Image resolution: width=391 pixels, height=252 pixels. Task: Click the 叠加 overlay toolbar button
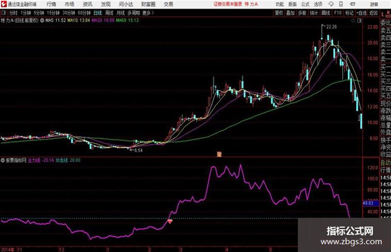pos(290,13)
